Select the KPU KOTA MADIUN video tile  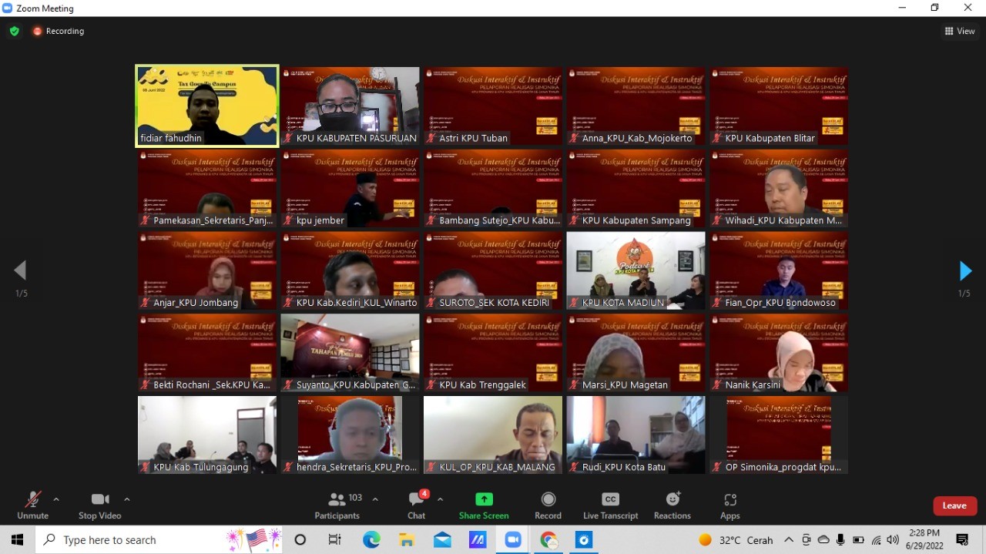636,270
